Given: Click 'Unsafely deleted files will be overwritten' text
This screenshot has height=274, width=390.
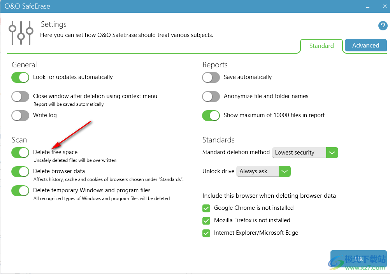Looking at the screenshot, I should point(75,160).
